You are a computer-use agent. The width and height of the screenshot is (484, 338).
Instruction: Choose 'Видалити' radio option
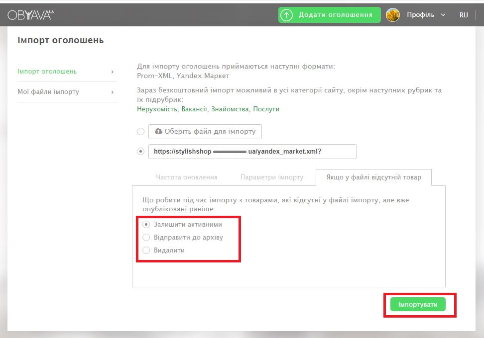(146, 250)
